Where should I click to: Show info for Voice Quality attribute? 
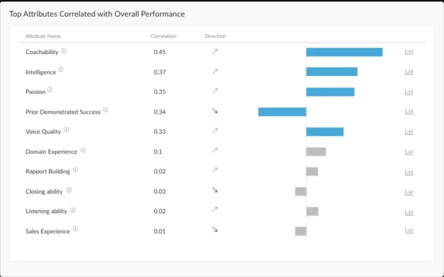tap(66, 129)
